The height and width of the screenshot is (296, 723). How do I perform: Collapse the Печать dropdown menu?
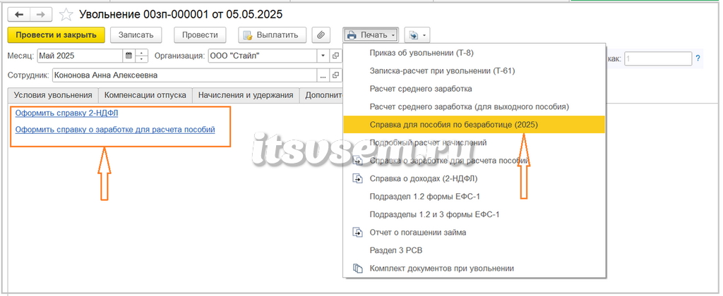(x=371, y=35)
